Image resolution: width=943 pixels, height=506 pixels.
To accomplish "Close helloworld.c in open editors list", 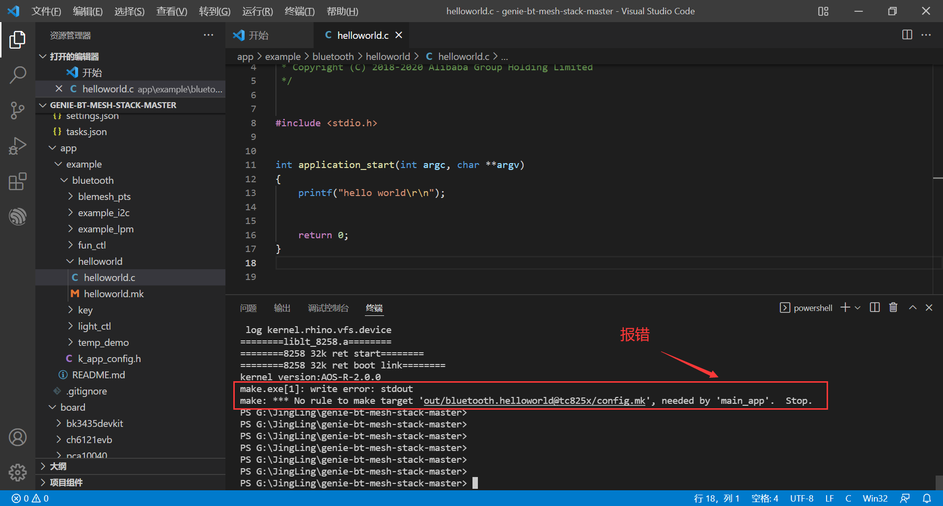I will pos(59,88).
